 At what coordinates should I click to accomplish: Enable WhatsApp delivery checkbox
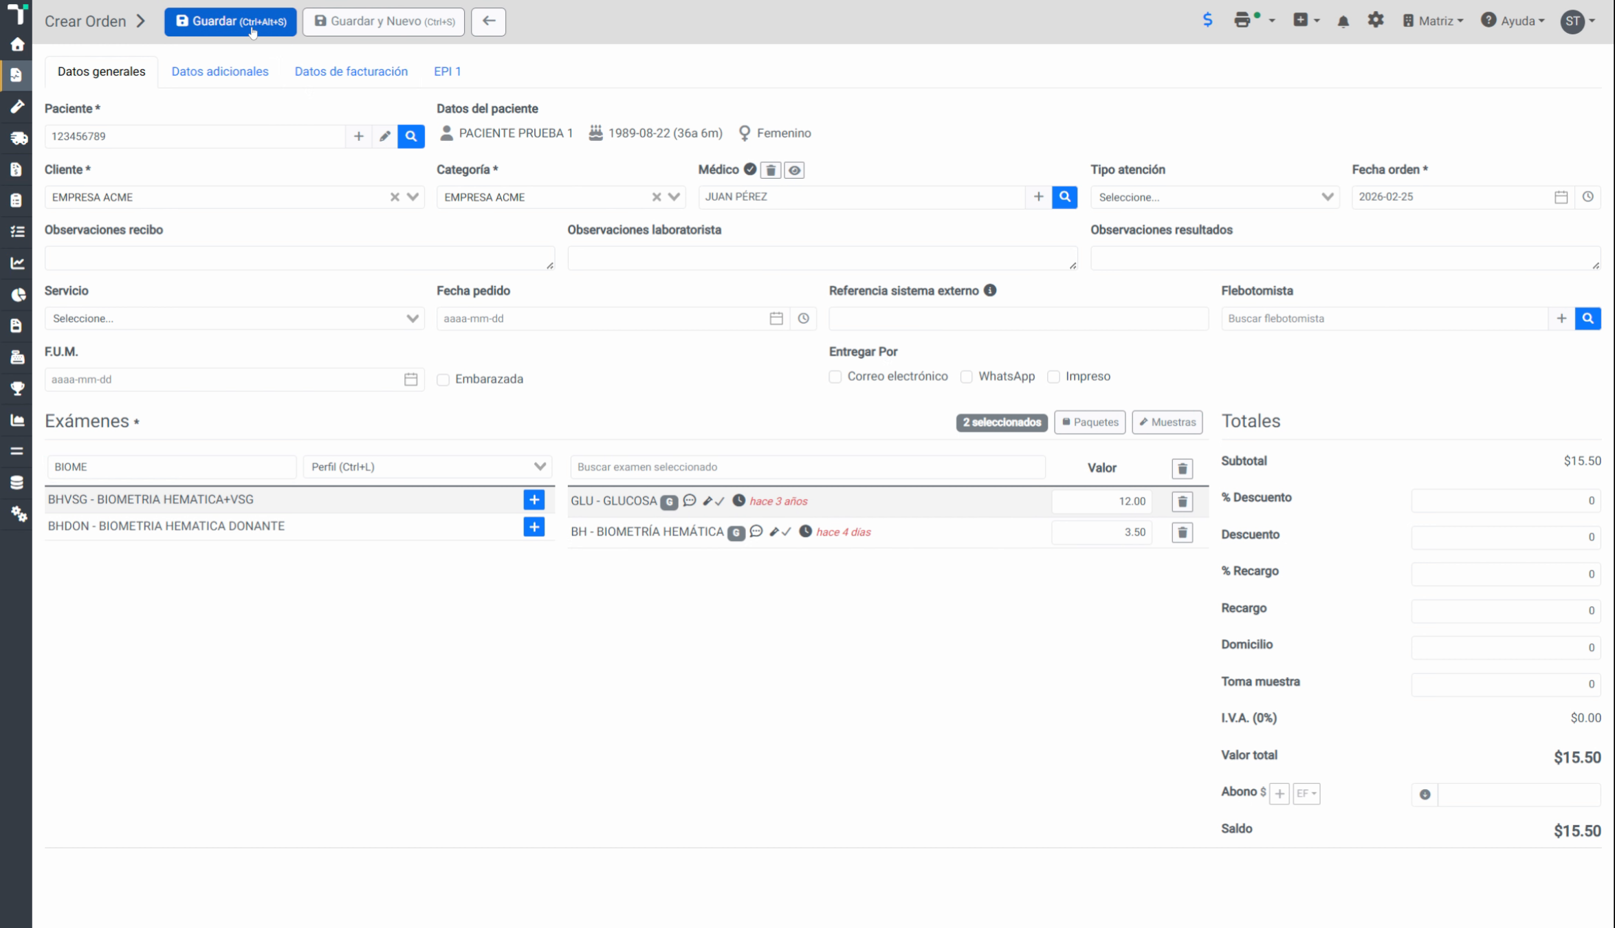click(966, 377)
